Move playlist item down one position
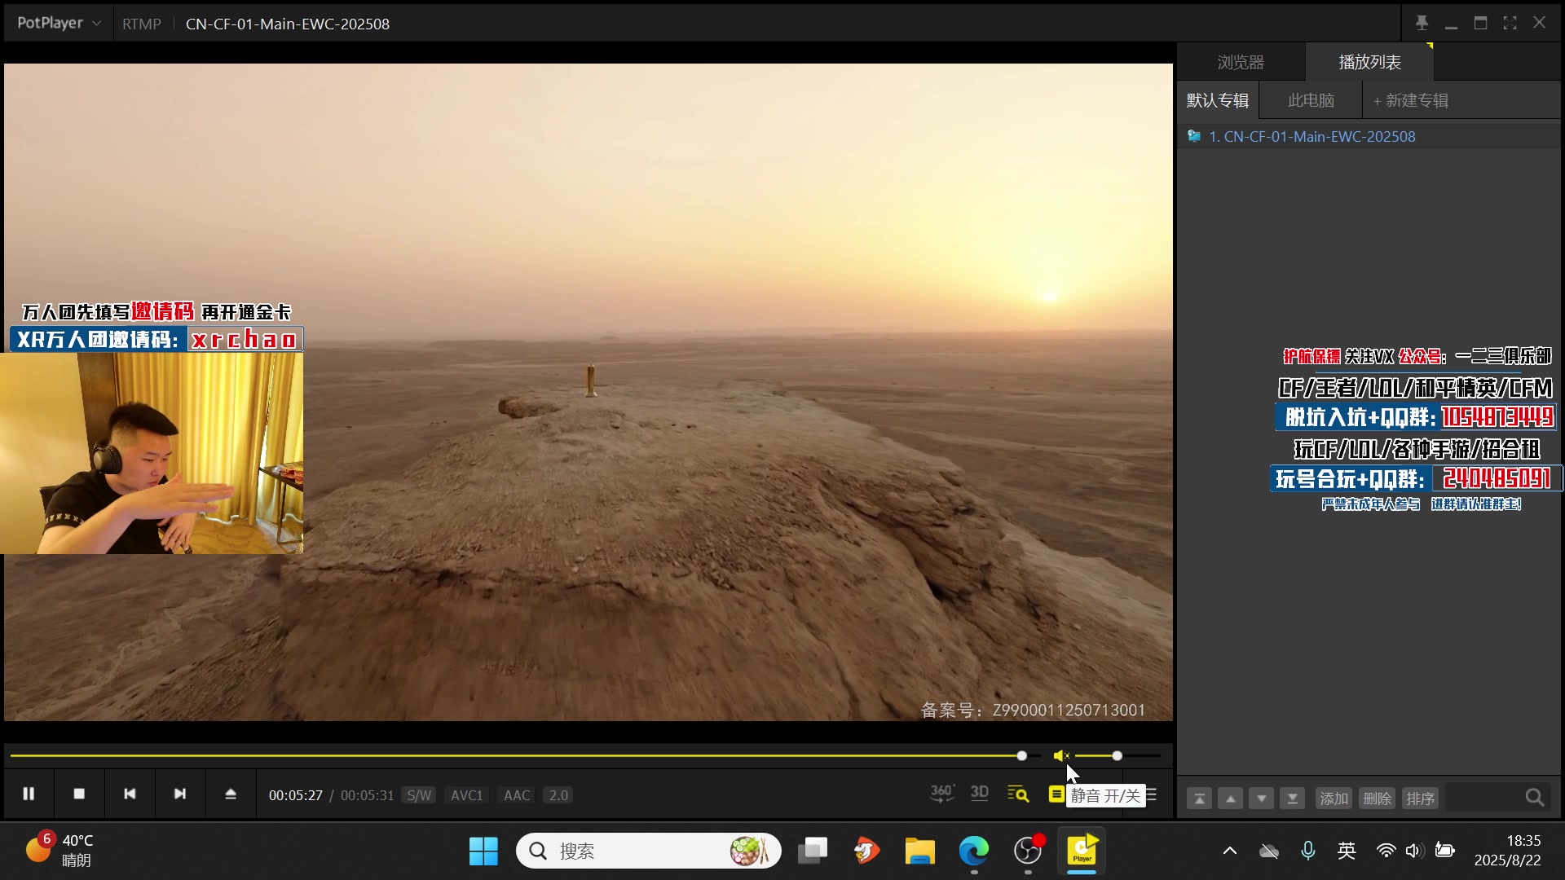 point(1262,799)
